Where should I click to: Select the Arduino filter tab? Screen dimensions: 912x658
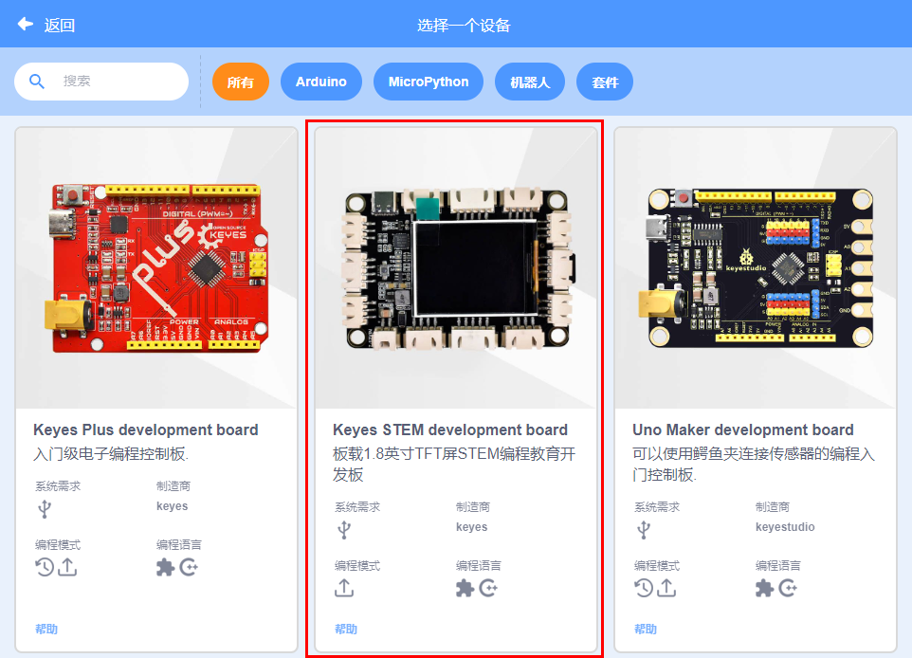(321, 82)
